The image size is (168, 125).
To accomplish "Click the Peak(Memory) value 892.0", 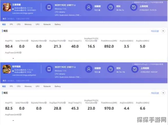I will (109, 46).
